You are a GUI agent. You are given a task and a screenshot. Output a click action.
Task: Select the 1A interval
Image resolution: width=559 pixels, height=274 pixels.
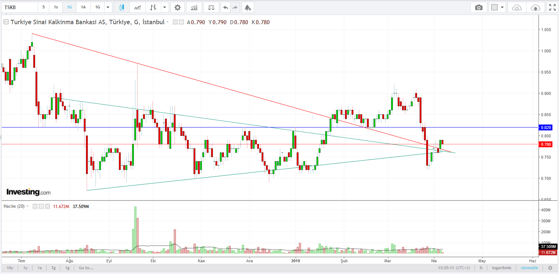pos(83,7)
